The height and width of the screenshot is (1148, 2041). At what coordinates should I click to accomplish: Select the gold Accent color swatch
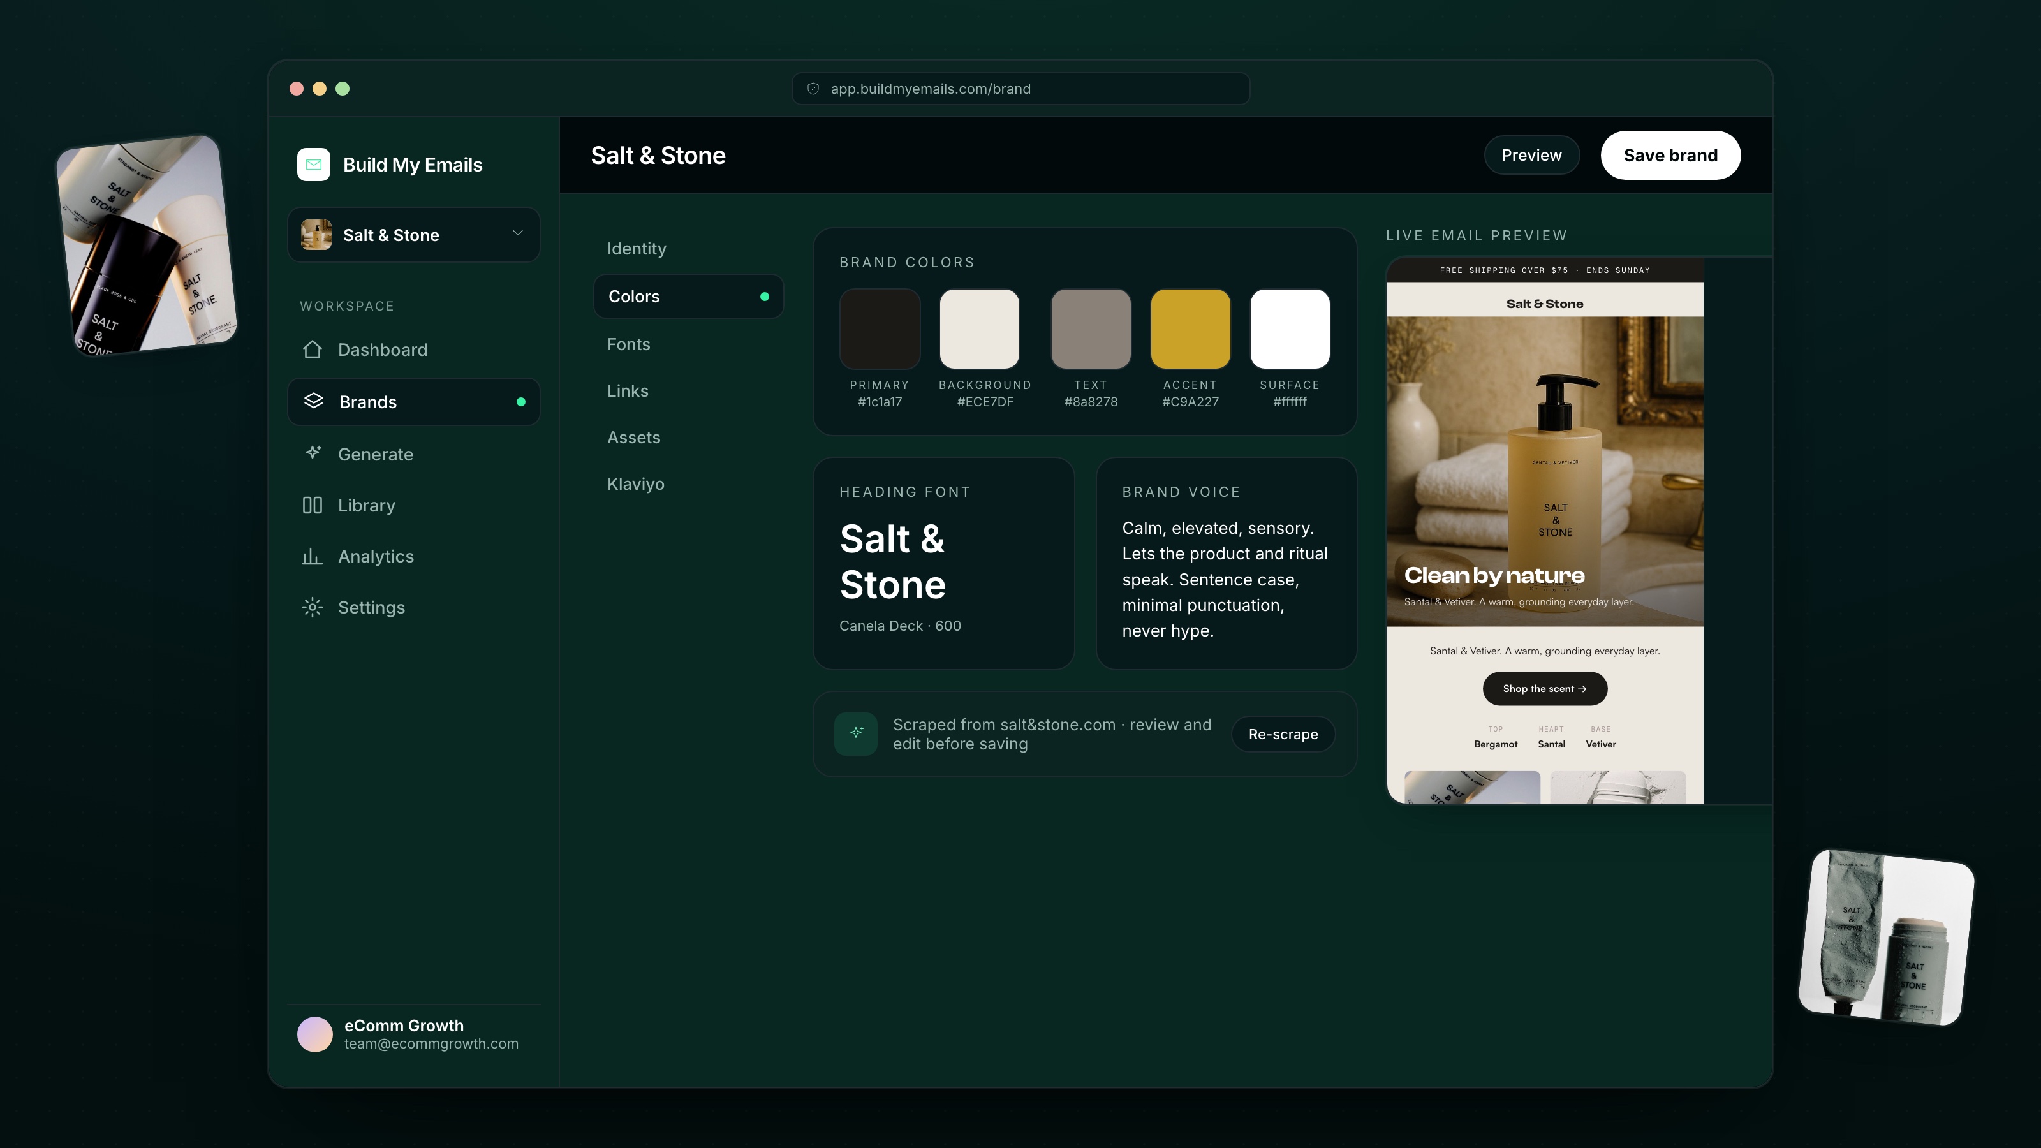tap(1190, 329)
